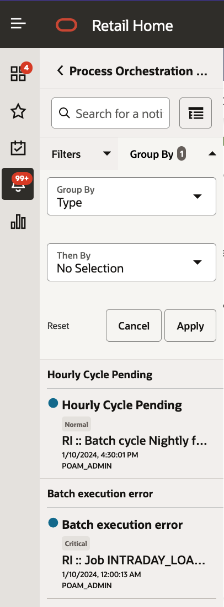The height and width of the screenshot is (607, 224).
Task: Click the Oracle logo in header
Action: 67,25
